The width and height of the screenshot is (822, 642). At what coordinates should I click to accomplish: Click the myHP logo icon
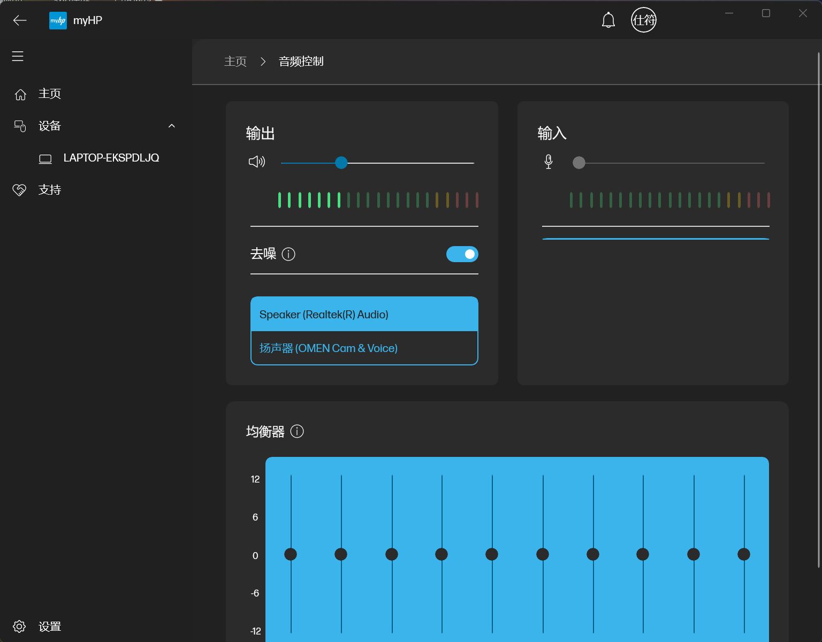click(x=58, y=20)
